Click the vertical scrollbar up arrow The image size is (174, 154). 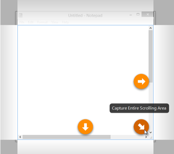[x=150, y=28]
